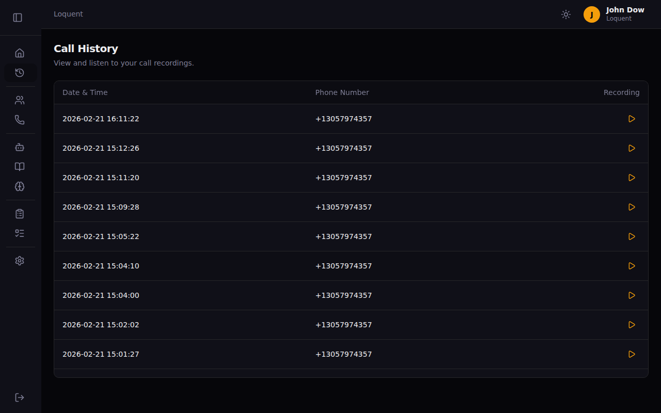Collapse the sidebar using the panel toggle
Viewport: 661px width, 413px height.
click(18, 17)
